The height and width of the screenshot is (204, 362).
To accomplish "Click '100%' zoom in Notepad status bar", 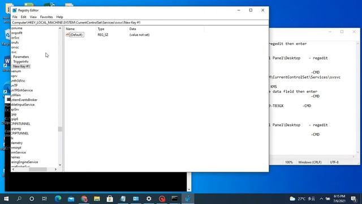I will (288, 162).
